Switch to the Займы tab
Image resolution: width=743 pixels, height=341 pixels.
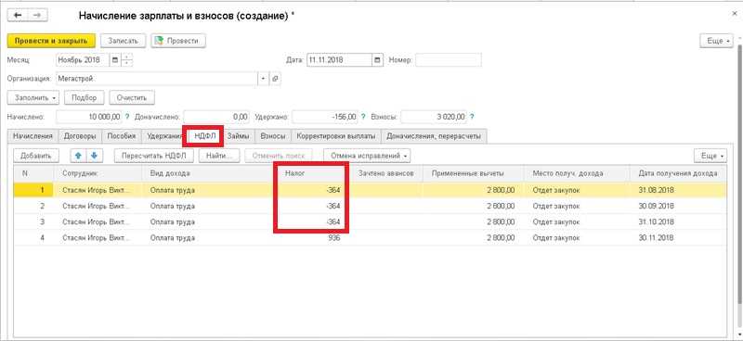click(239, 136)
